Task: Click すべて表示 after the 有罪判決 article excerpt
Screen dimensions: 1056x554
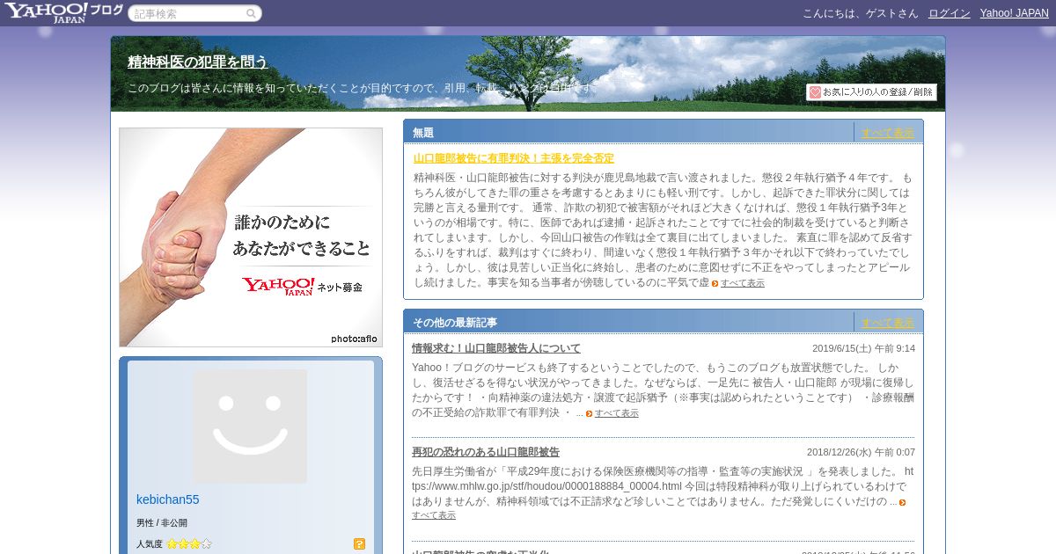Action: pyautogui.click(x=743, y=283)
